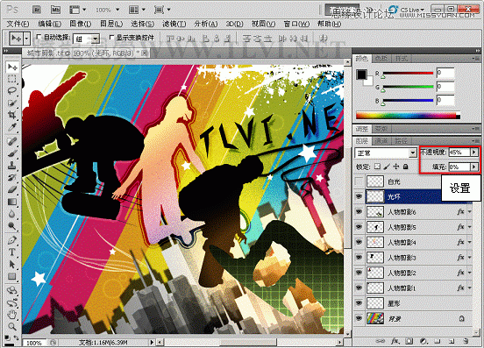The height and width of the screenshot is (348, 484).
Task: Click the color spectrum ramp bar
Action: click(408, 116)
